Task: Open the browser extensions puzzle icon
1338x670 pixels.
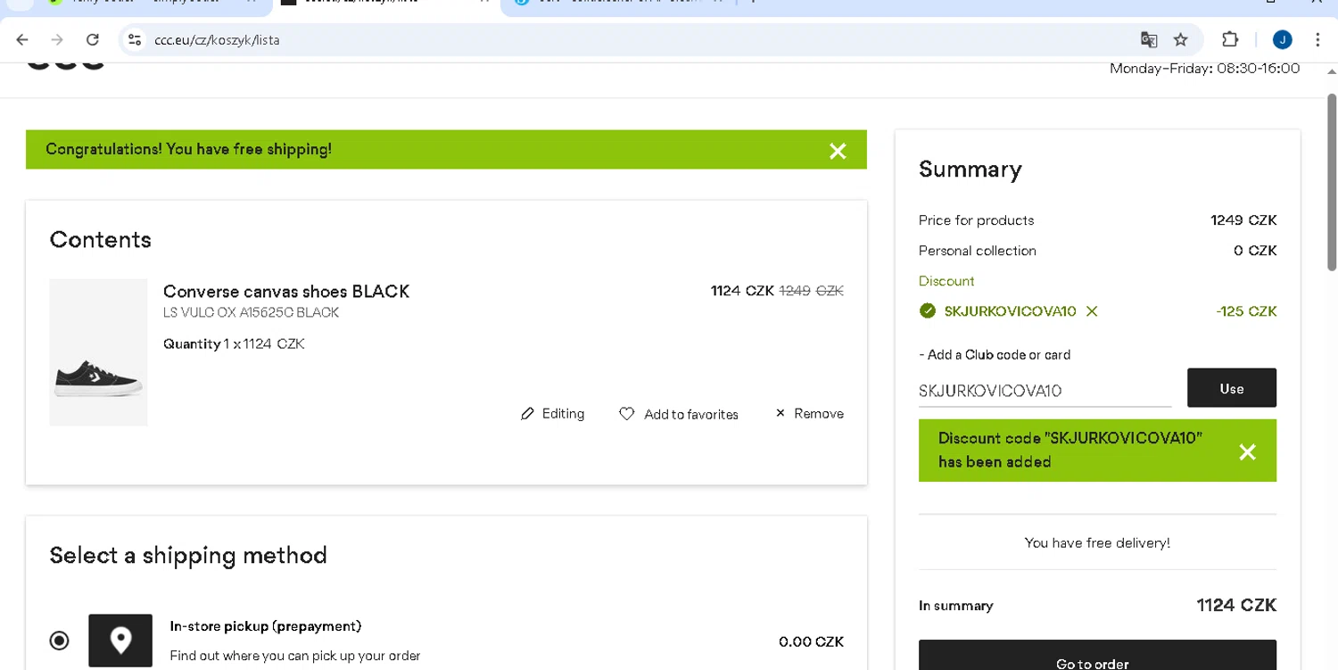Action: click(x=1230, y=39)
